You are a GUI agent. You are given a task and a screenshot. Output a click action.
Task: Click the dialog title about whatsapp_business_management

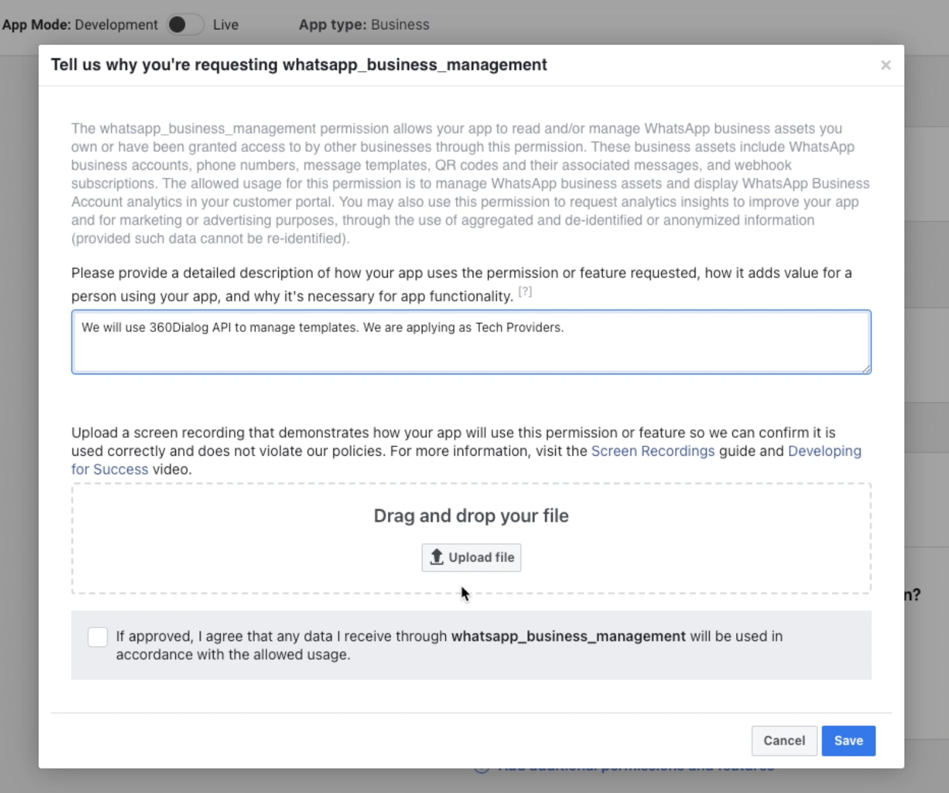pyautogui.click(x=299, y=65)
